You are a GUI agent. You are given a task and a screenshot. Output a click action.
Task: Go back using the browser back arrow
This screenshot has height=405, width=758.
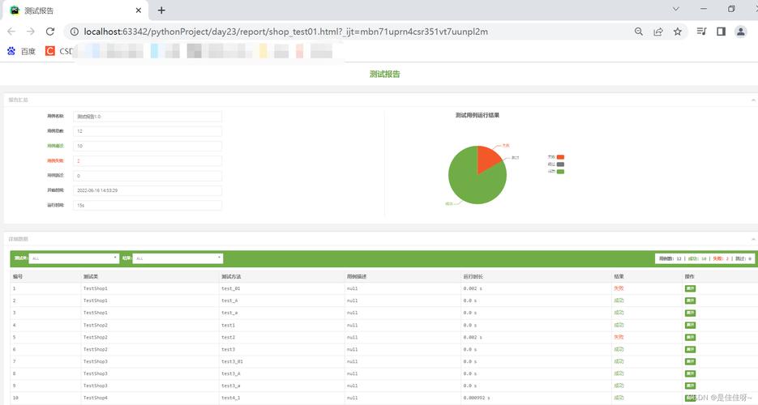11,32
